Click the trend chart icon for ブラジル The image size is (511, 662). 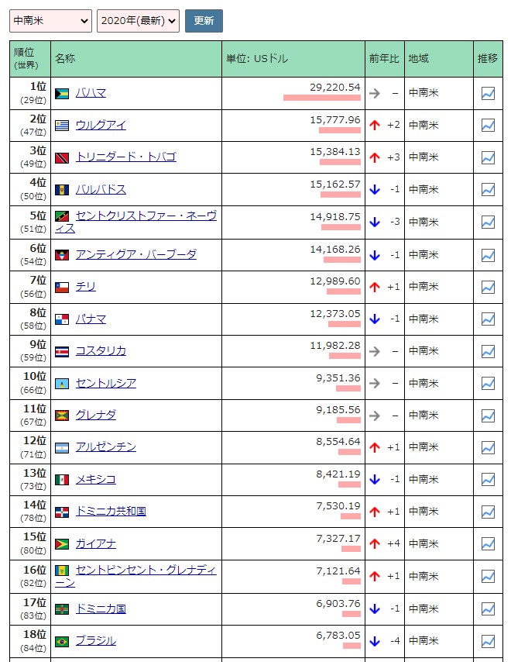pyautogui.click(x=488, y=641)
